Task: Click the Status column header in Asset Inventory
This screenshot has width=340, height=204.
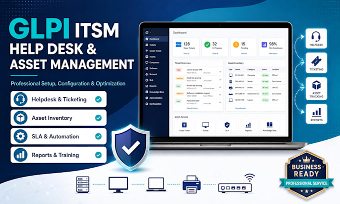Action: tap(264, 69)
